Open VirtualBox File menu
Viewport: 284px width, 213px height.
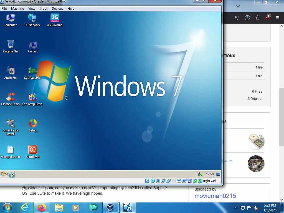click(4, 9)
